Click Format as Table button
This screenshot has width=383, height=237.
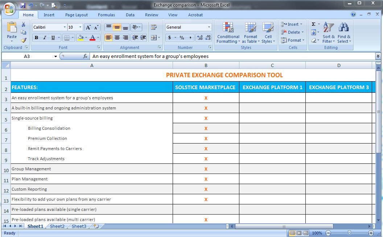251,33
